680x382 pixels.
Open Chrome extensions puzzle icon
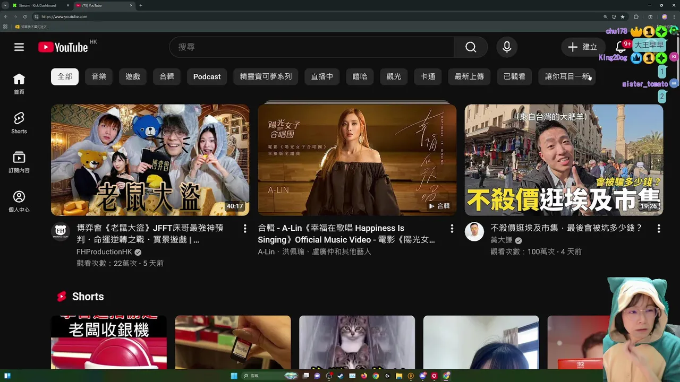(x=636, y=16)
